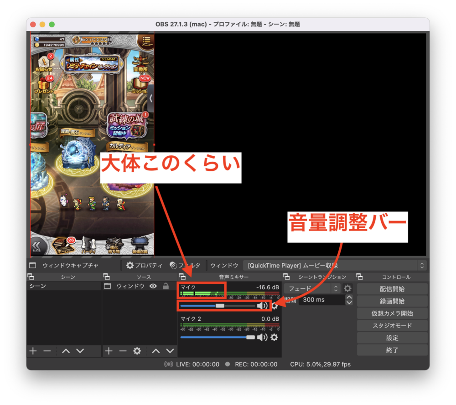Select the ウィンドウ source row
456x405 pixels.
[140, 286]
